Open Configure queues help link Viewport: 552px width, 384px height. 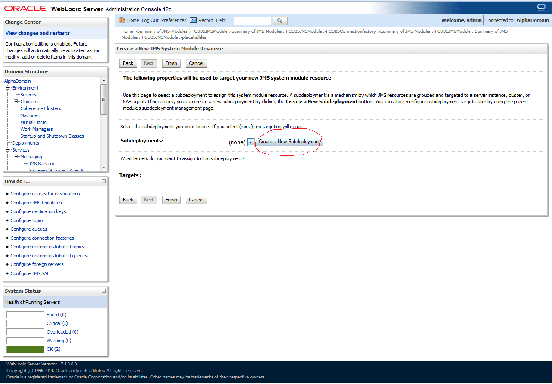[29, 229]
